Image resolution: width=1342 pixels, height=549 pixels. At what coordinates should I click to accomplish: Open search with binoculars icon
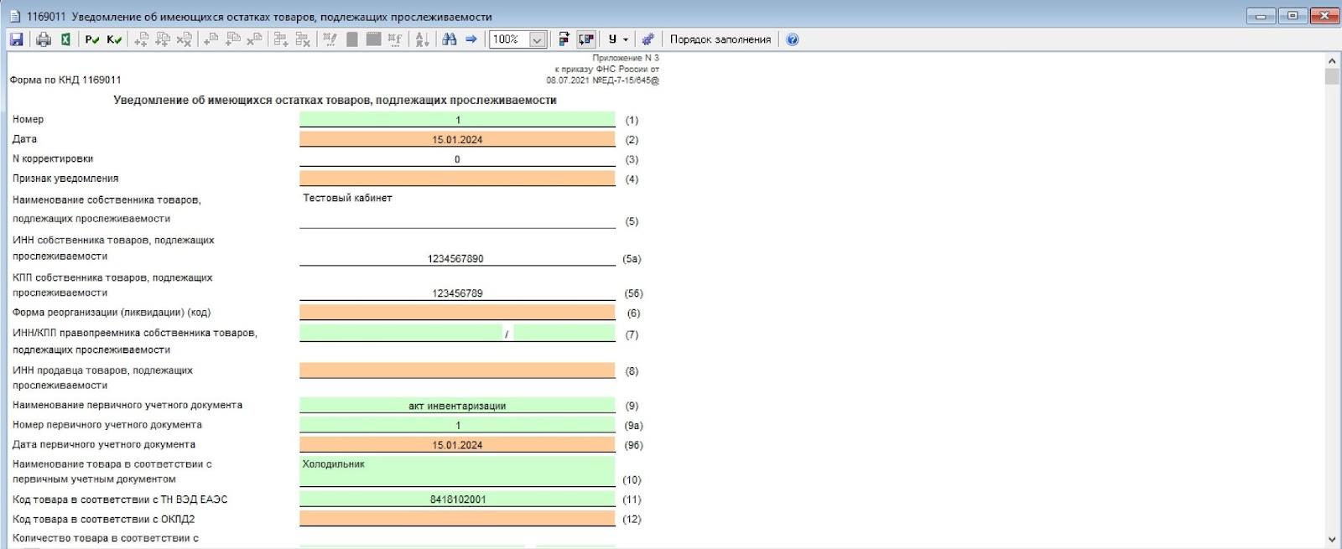tap(450, 39)
